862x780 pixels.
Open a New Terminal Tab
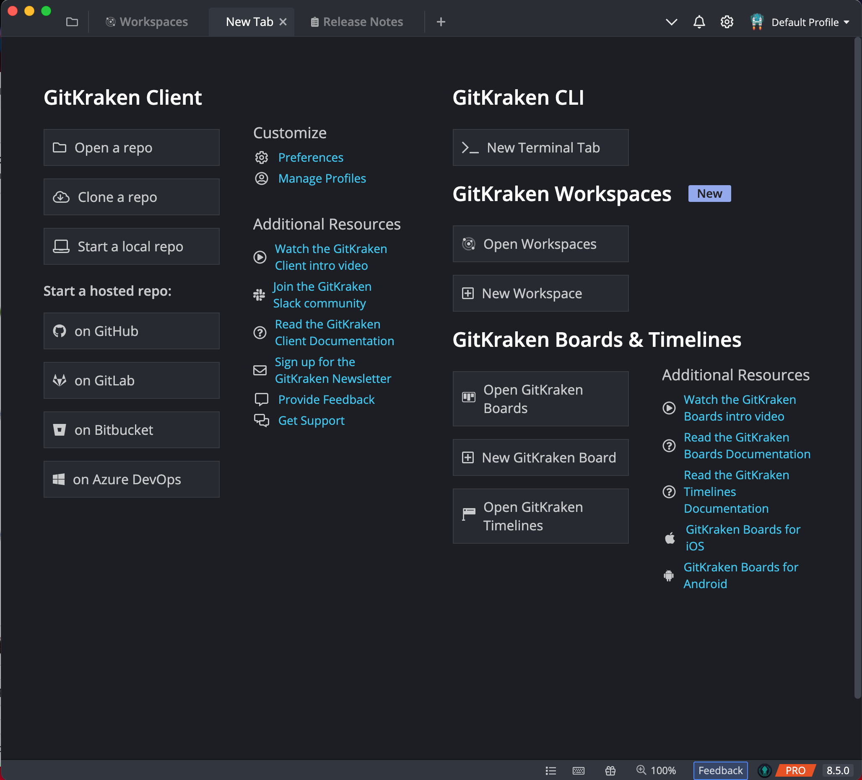[x=540, y=147]
